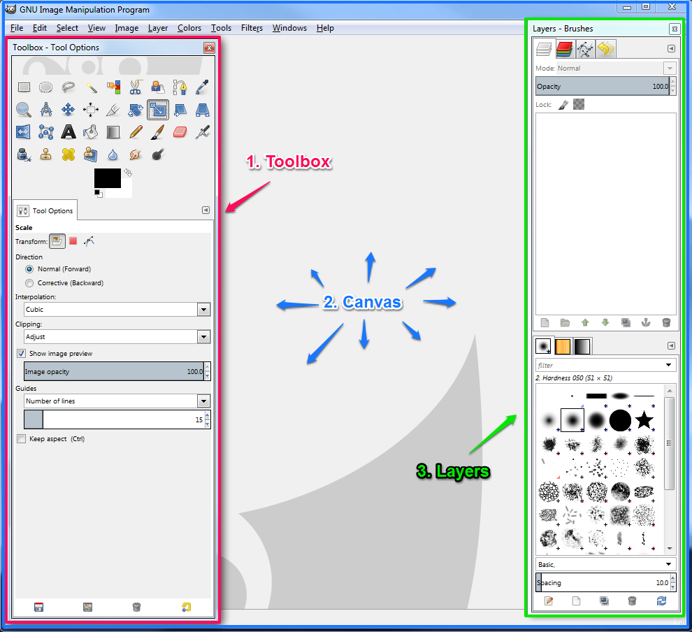The image size is (692, 632).
Task: Open the Clone tool
Action: [46, 155]
